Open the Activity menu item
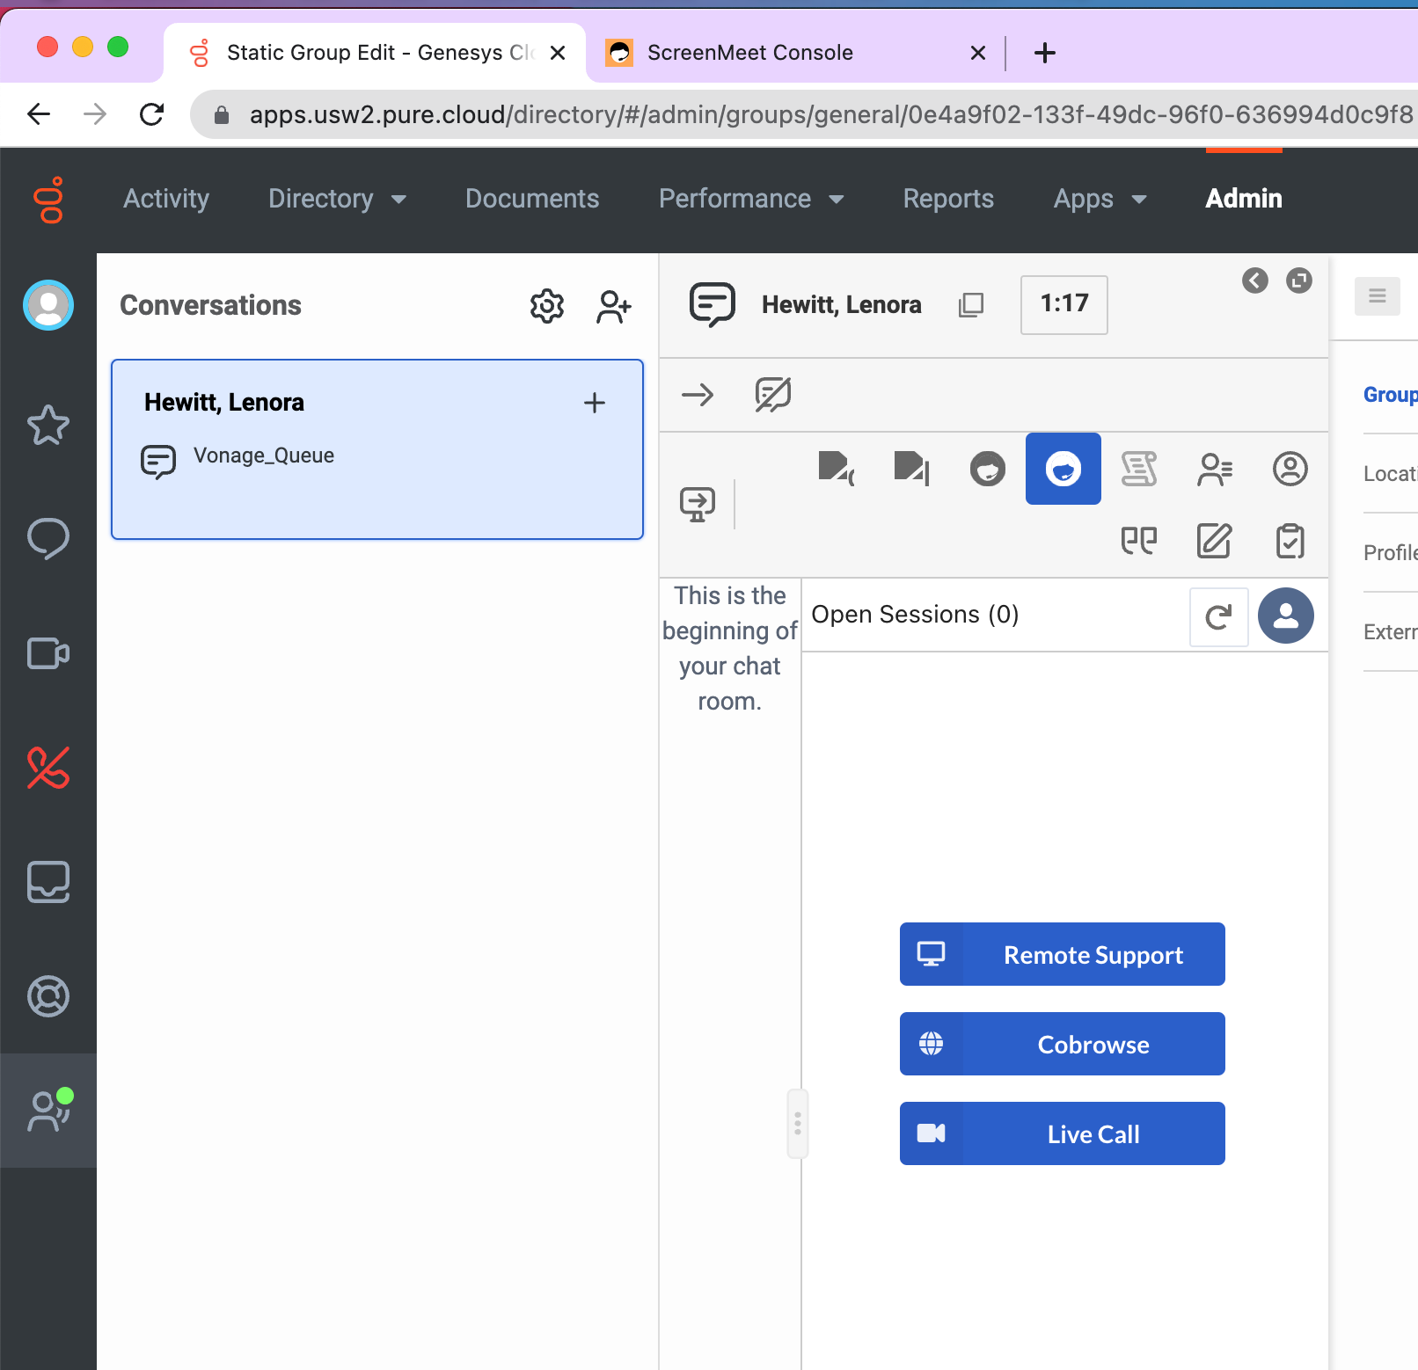 point(166,199)
